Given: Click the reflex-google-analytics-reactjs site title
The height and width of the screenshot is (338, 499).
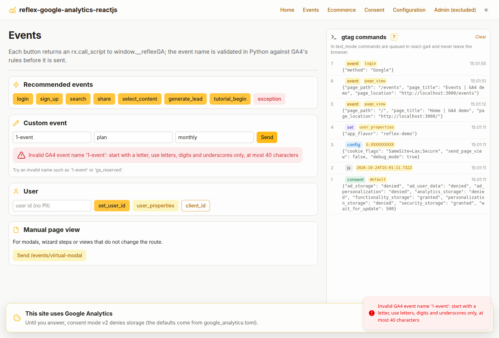Looking at the screenshot, I should [x=68, y=10].
